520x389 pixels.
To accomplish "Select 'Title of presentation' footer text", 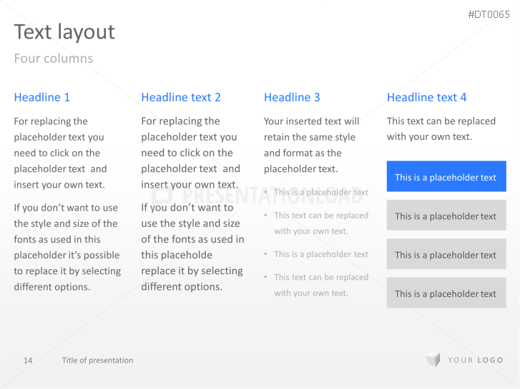I will coord(97,360).
